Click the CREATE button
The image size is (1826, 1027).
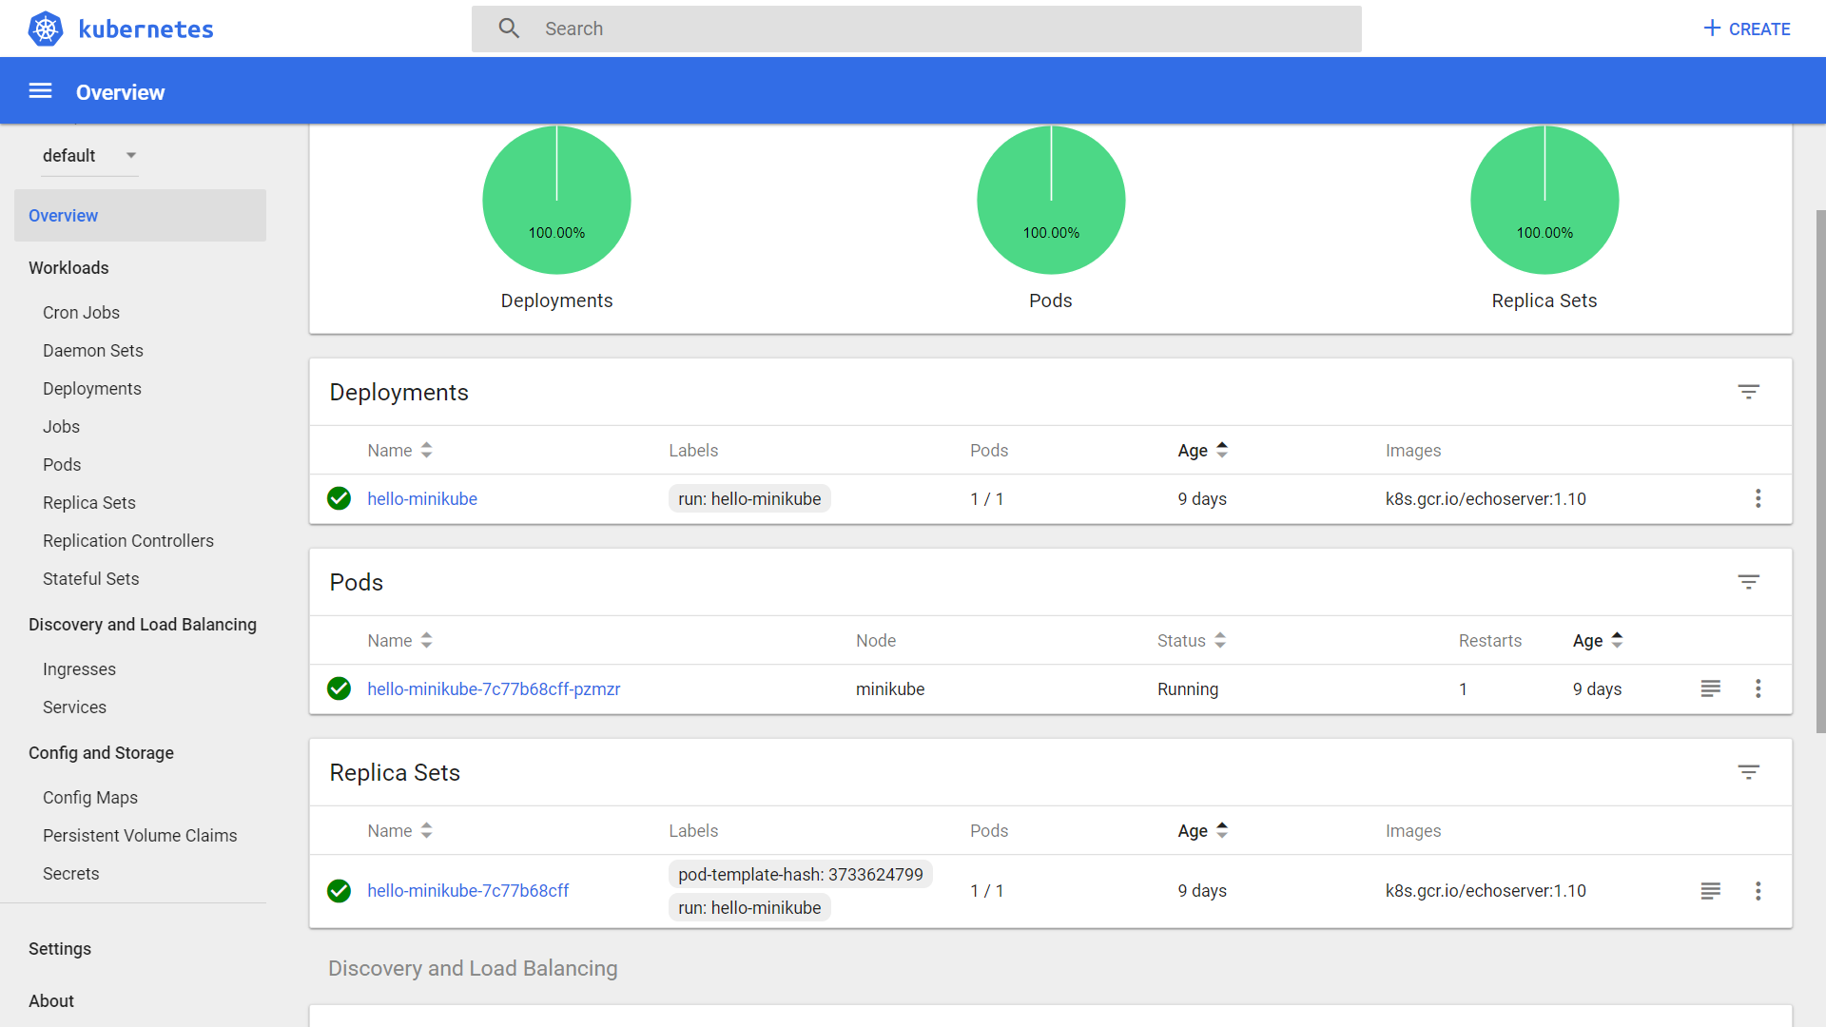[x=1746, y=29]
